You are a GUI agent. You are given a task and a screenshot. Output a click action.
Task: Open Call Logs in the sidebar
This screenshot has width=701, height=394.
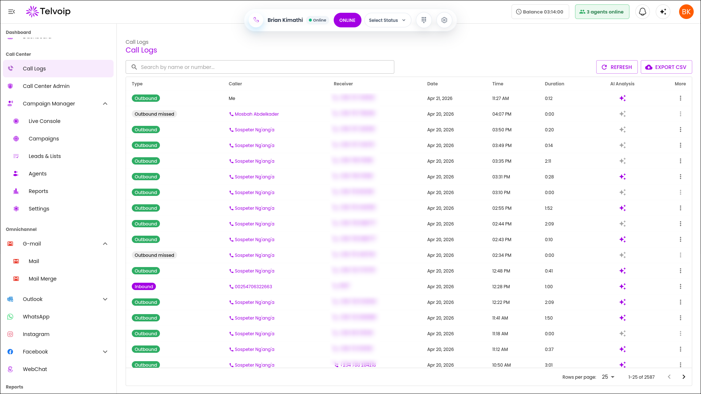58,69
